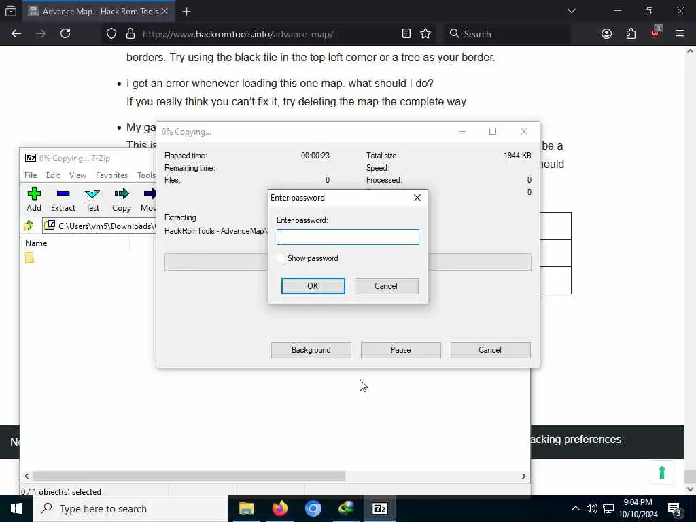Image resolution: width=696 pixels, height=522 pixels.
Task: Cancel the copying operation
Action: pyautogui.click(x=490, y=350)
